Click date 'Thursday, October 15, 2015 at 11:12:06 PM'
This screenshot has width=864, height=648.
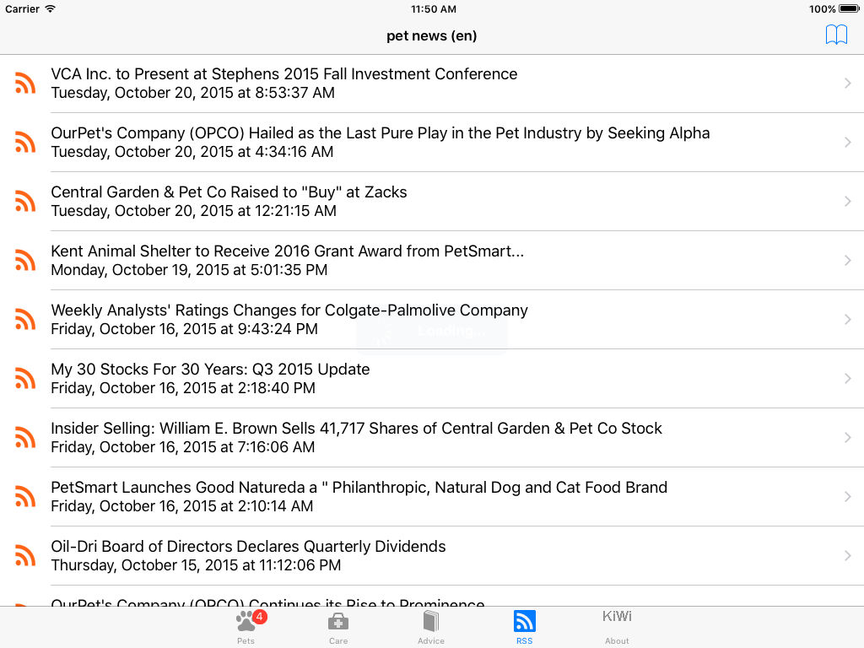pos(196,564)
